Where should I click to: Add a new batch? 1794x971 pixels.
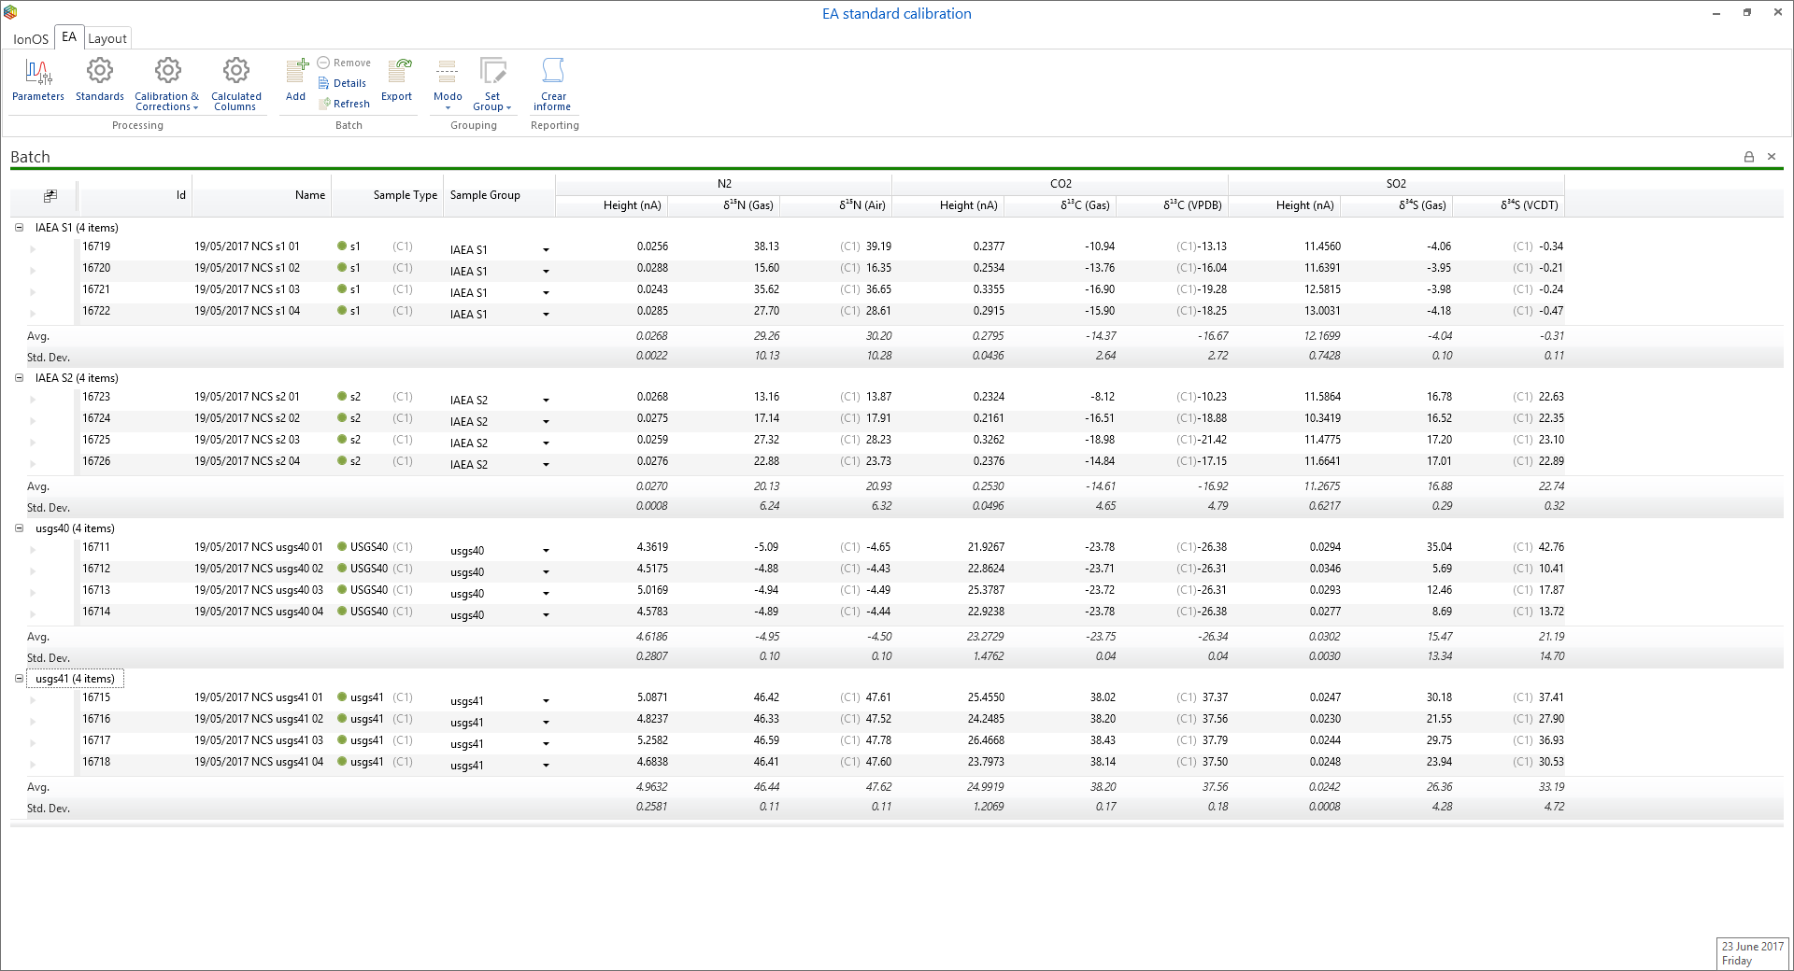295,79
